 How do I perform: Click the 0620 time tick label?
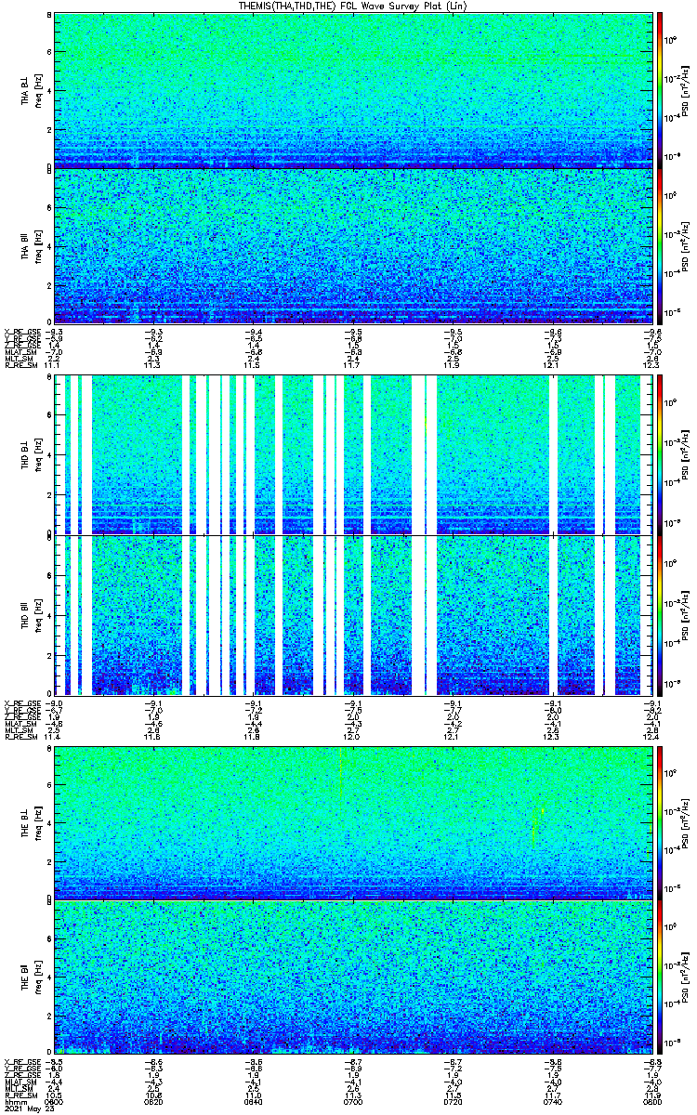click(x=153, y=1101)
